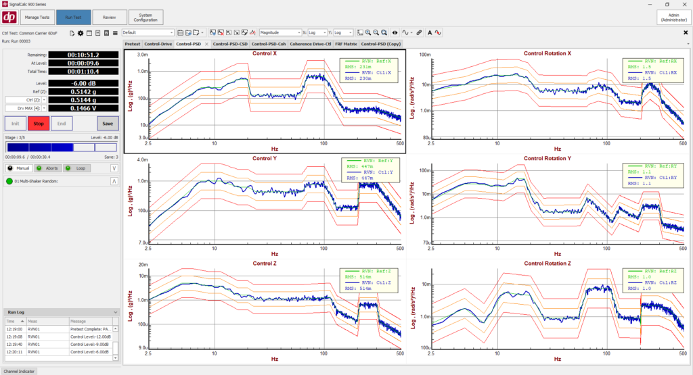This screenshot has height=375, width=693.
Task: Click the zoom in magnifier icon
Action: click(x=367, y=32)
